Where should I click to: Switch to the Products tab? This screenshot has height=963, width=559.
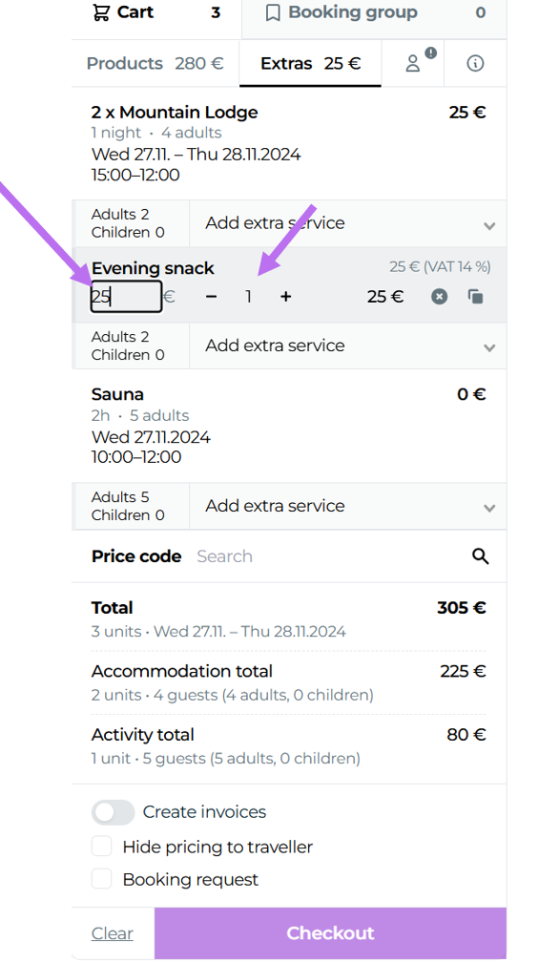[x=155, y=63]
